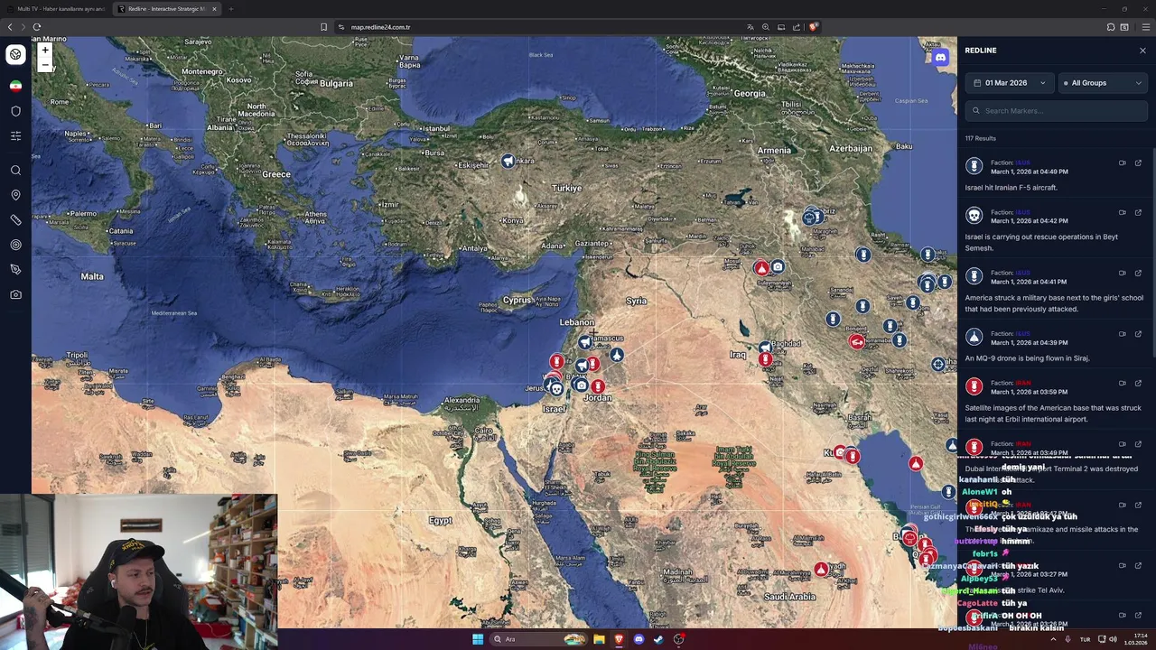Open a new browser tab
The image size is (1156, 650).
click(x=230, y=9)
